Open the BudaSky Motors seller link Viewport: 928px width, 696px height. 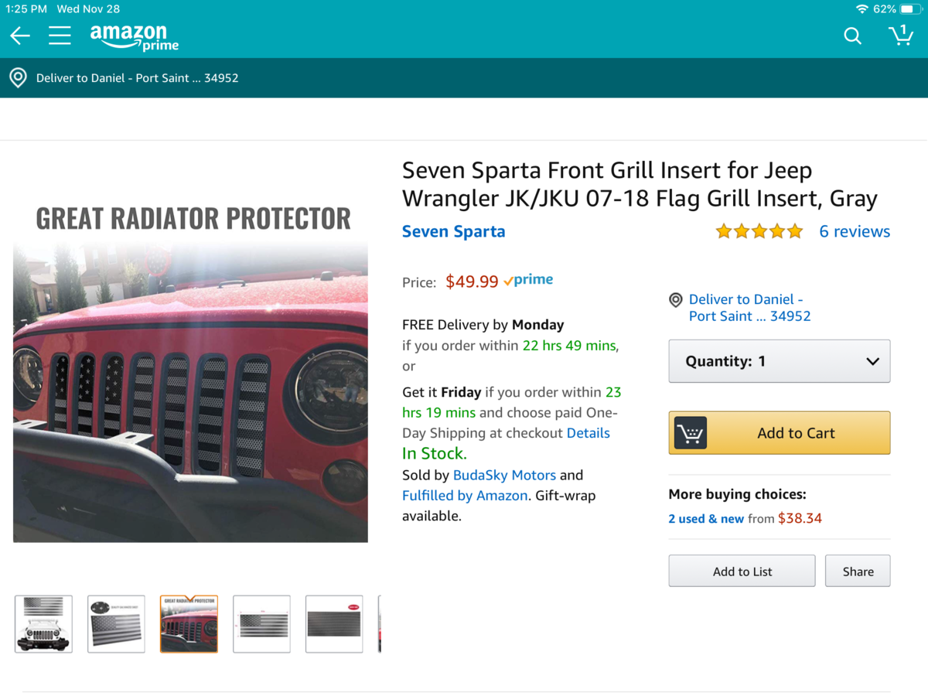(504, 475)
